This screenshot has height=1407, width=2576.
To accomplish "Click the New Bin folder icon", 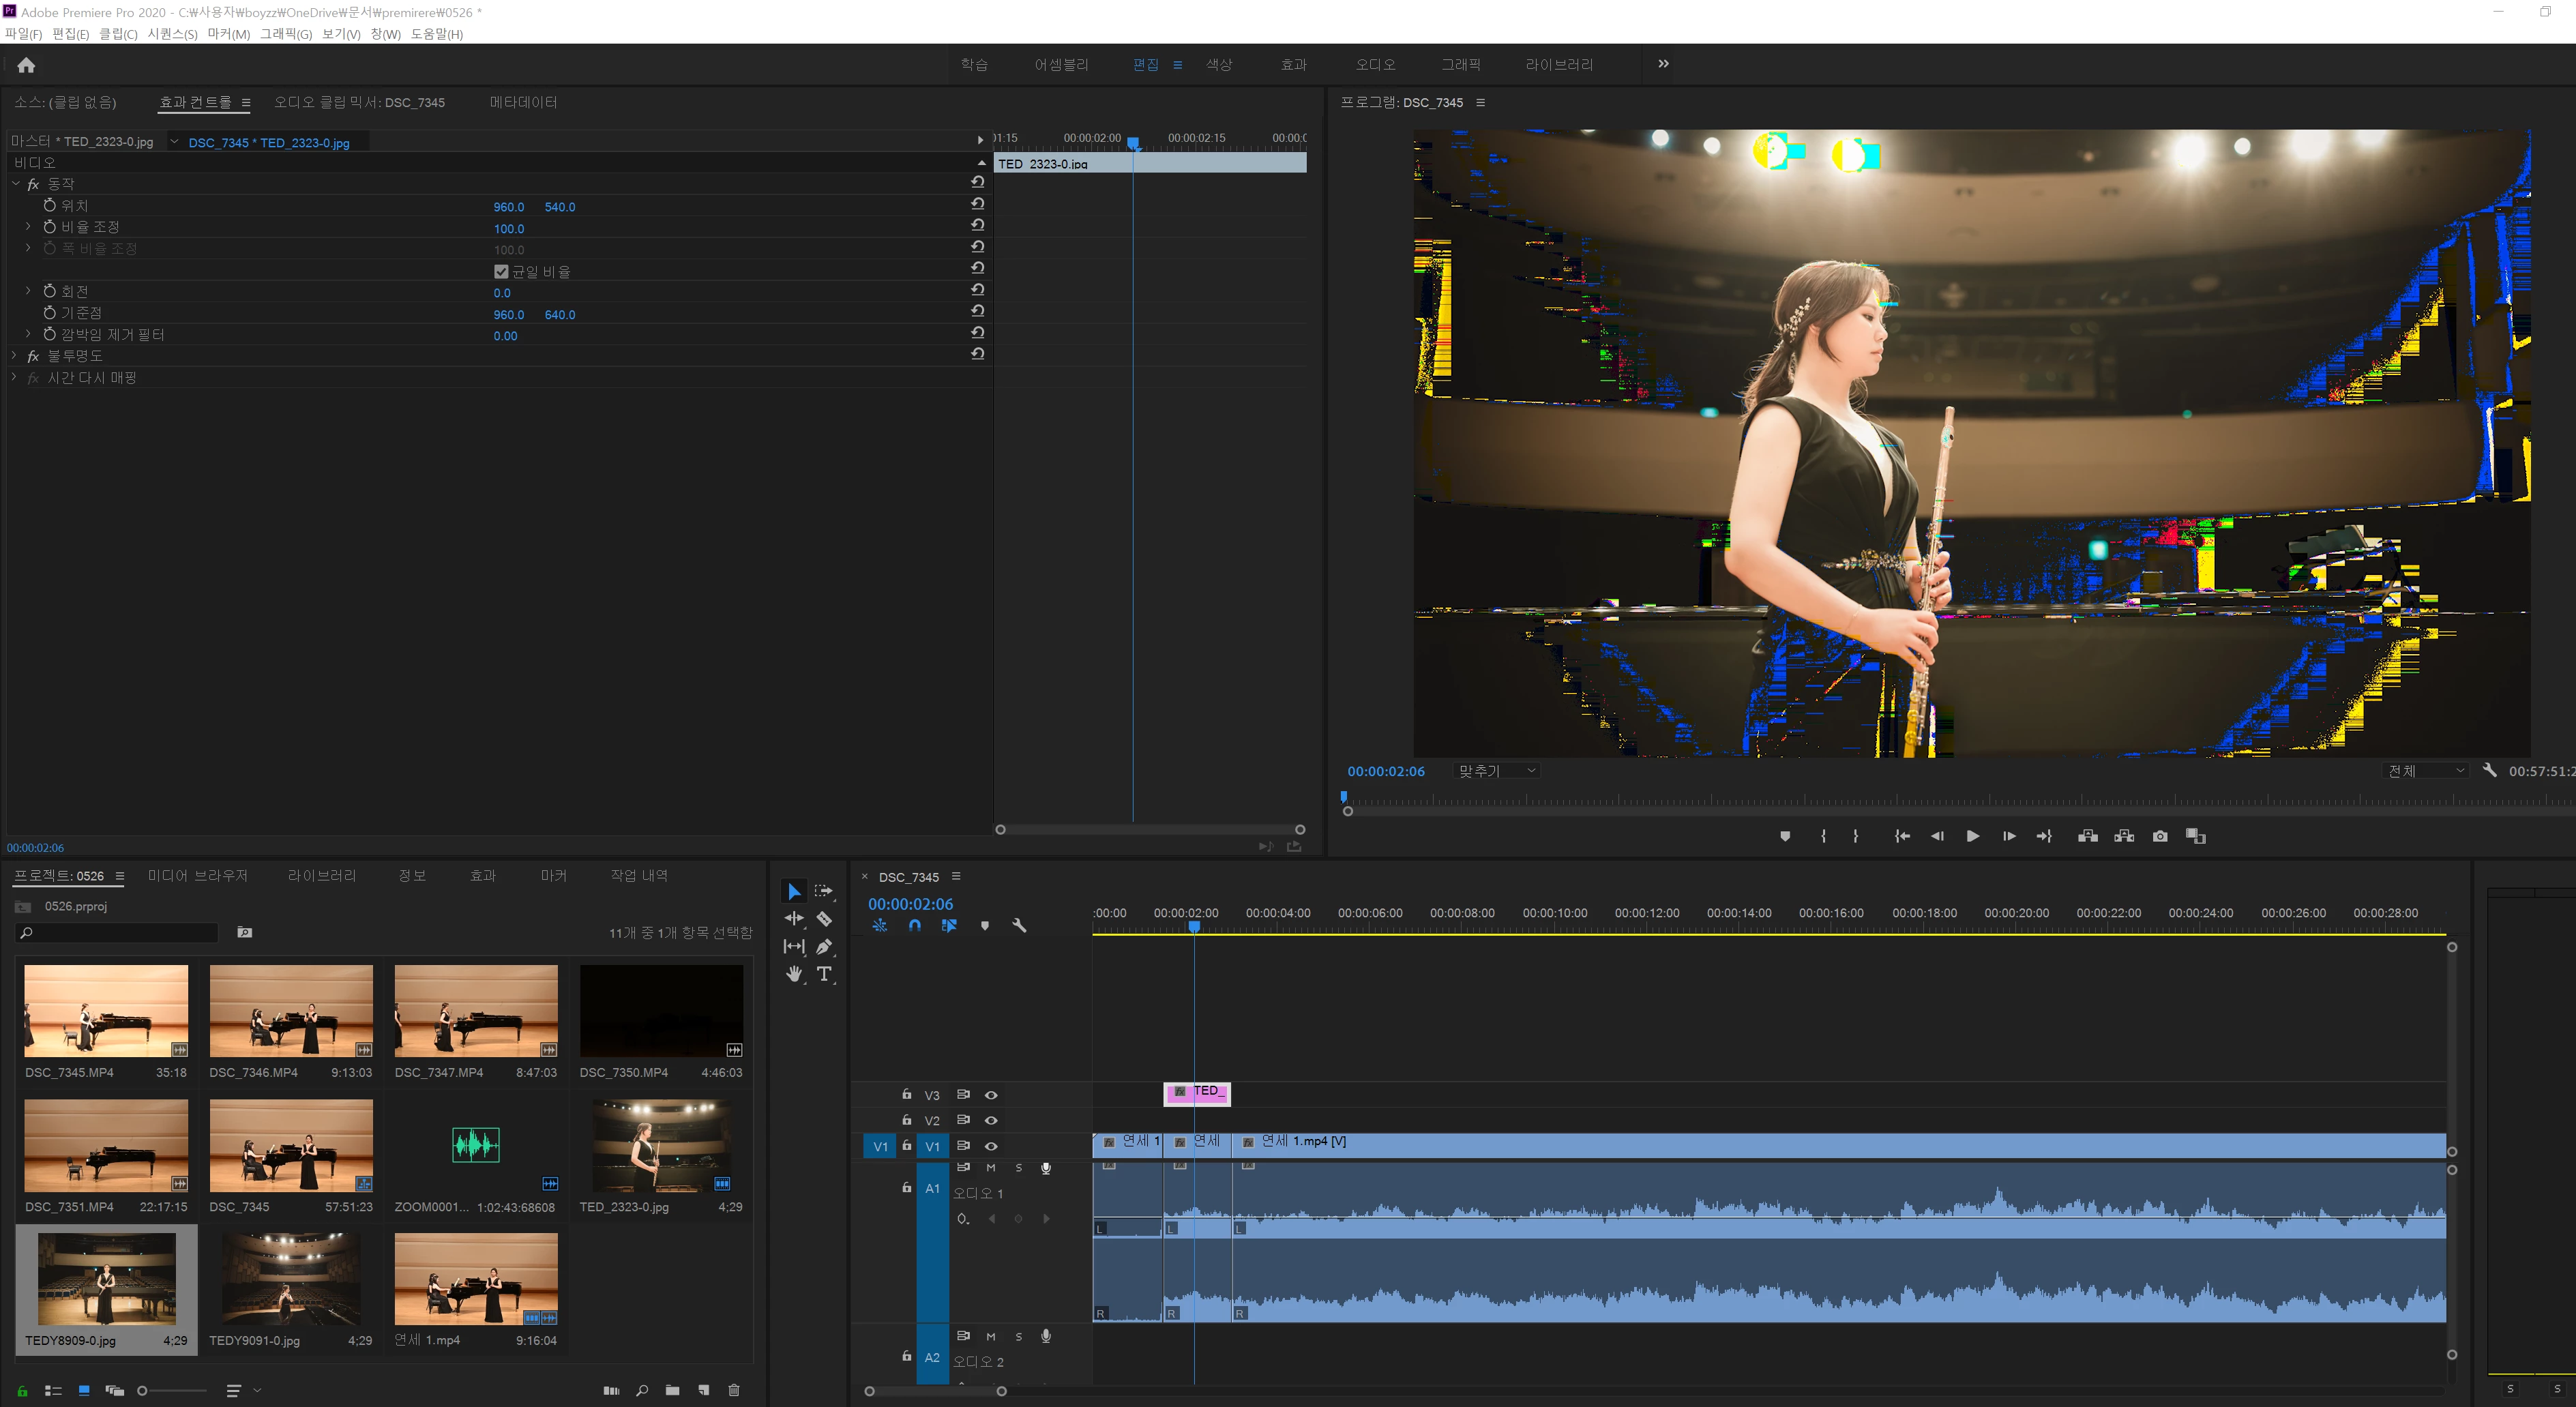I will point(672,1390).
